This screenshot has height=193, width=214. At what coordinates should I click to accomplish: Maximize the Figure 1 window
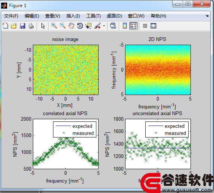188,4
